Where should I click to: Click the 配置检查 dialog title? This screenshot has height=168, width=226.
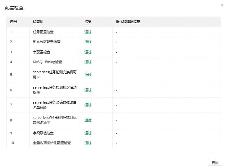[14, 8]
